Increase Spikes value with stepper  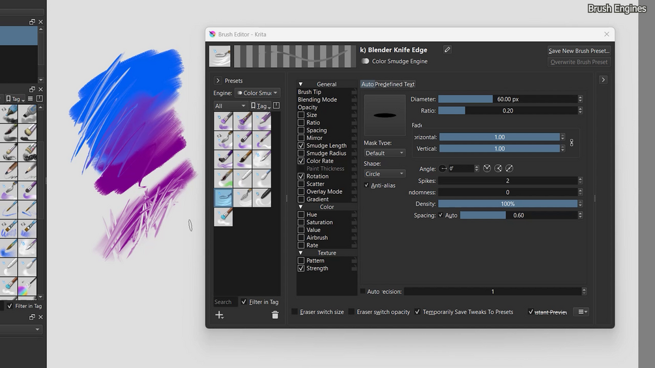(580, 179)
